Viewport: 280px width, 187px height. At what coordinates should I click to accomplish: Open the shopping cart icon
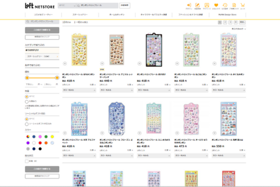pyautogui.click(x=242, y=6)
